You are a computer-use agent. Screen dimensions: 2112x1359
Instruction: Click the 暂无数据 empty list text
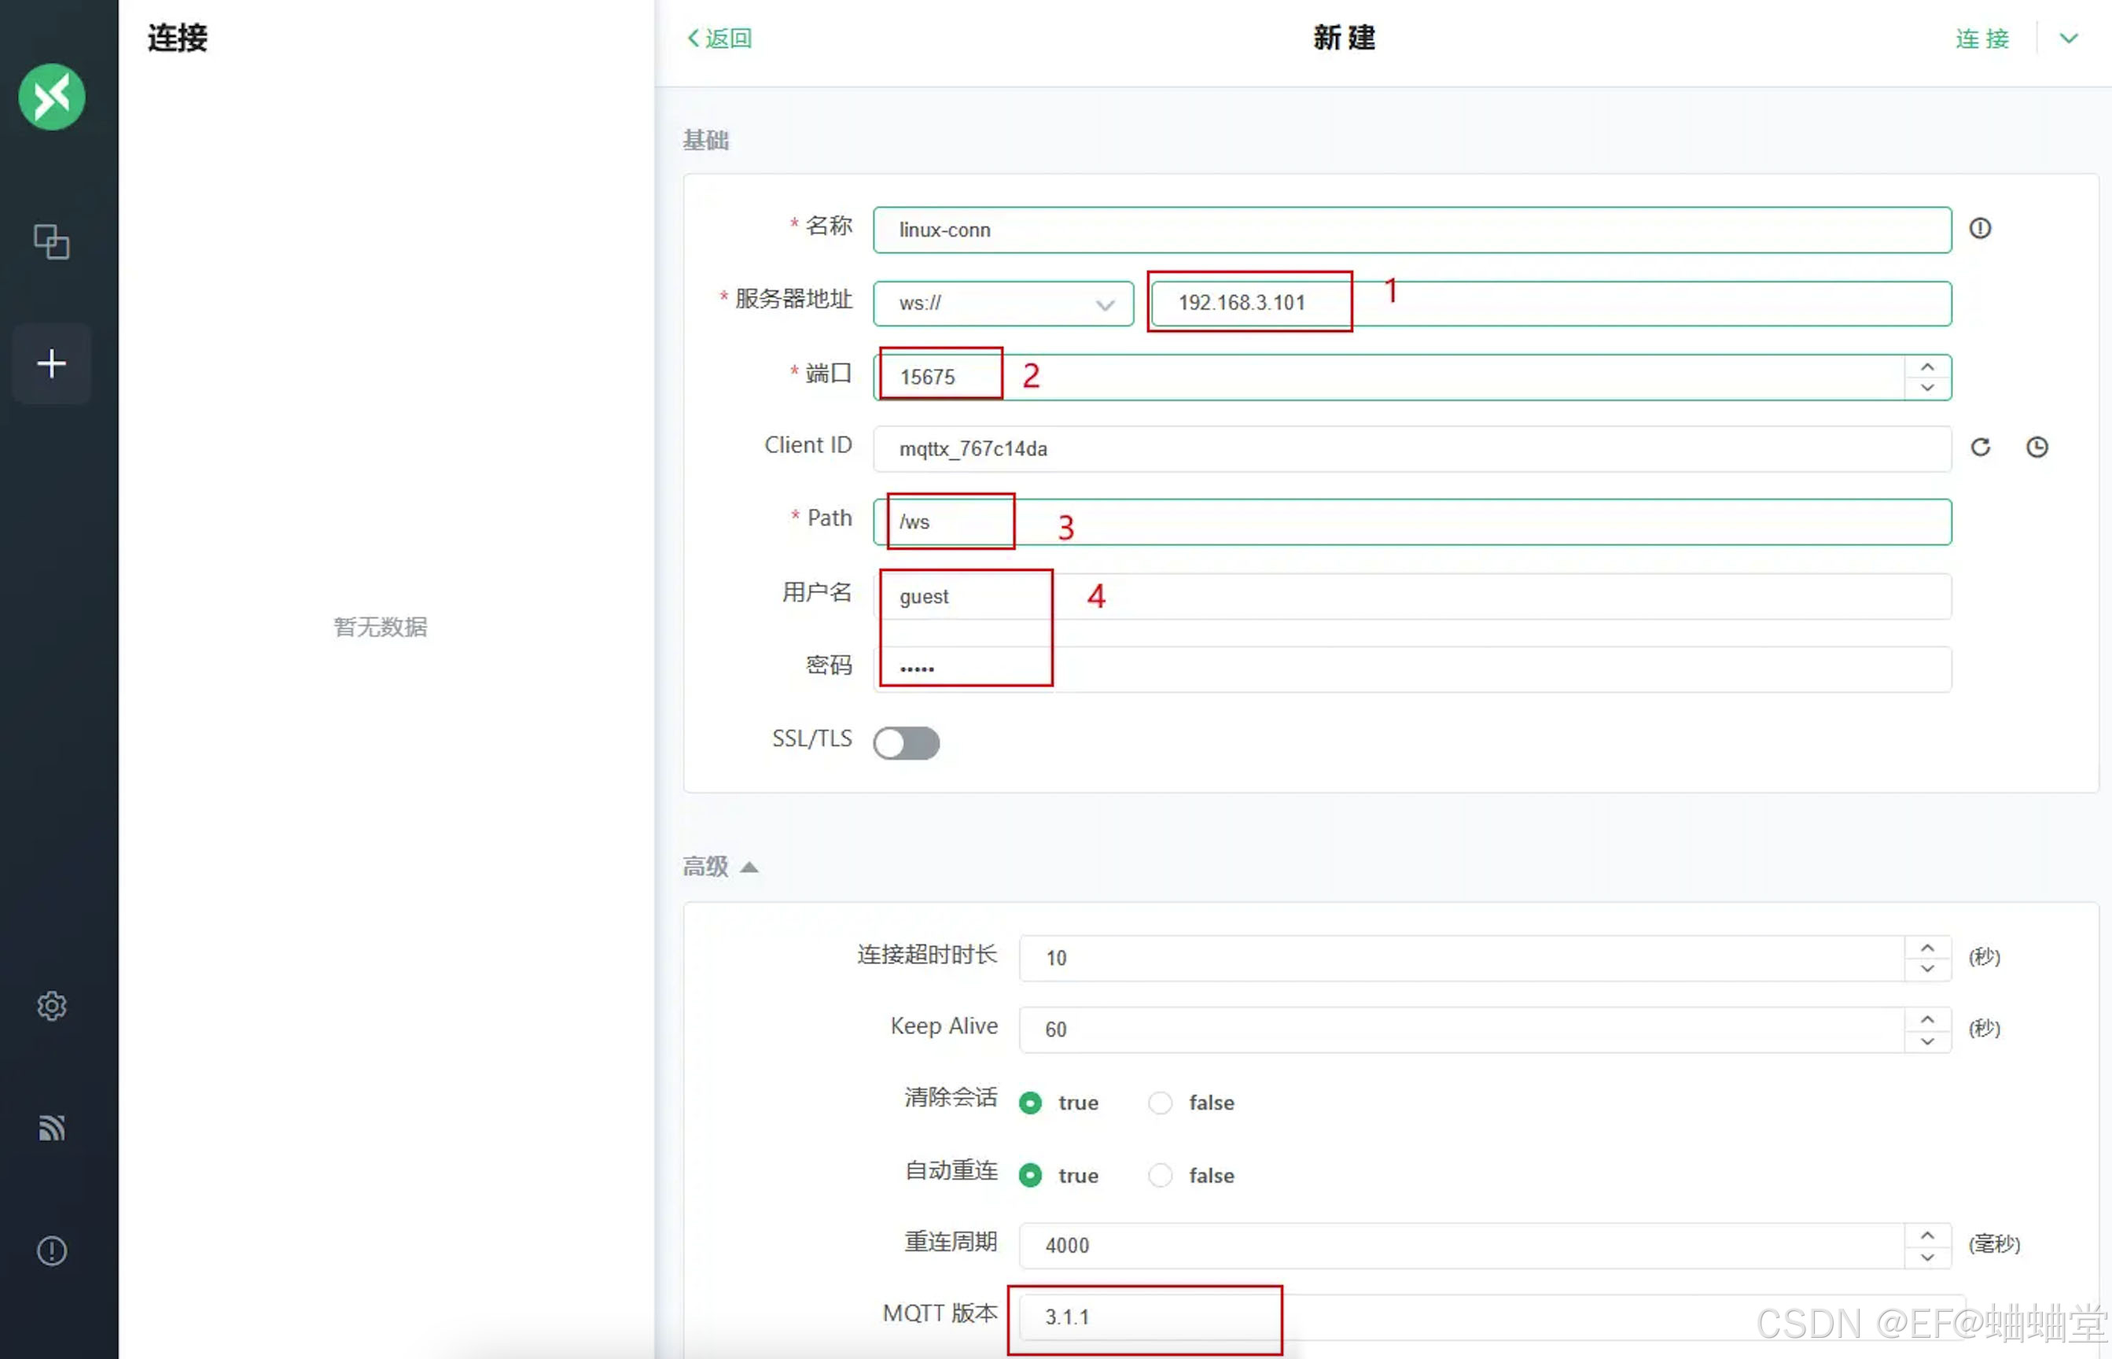click(x=381, y=627)
